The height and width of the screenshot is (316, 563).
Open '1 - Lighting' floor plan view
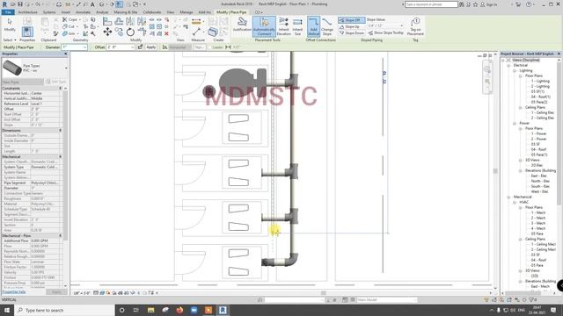540,82
